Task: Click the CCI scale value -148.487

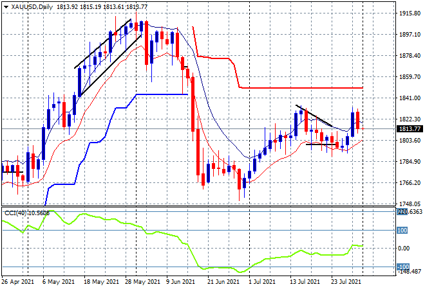Action: pyautogui.click(x=409, y=272)
